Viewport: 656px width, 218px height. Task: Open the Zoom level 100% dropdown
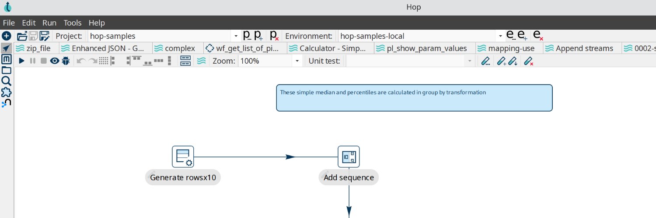pyautogui.click(x=270, y=61)
